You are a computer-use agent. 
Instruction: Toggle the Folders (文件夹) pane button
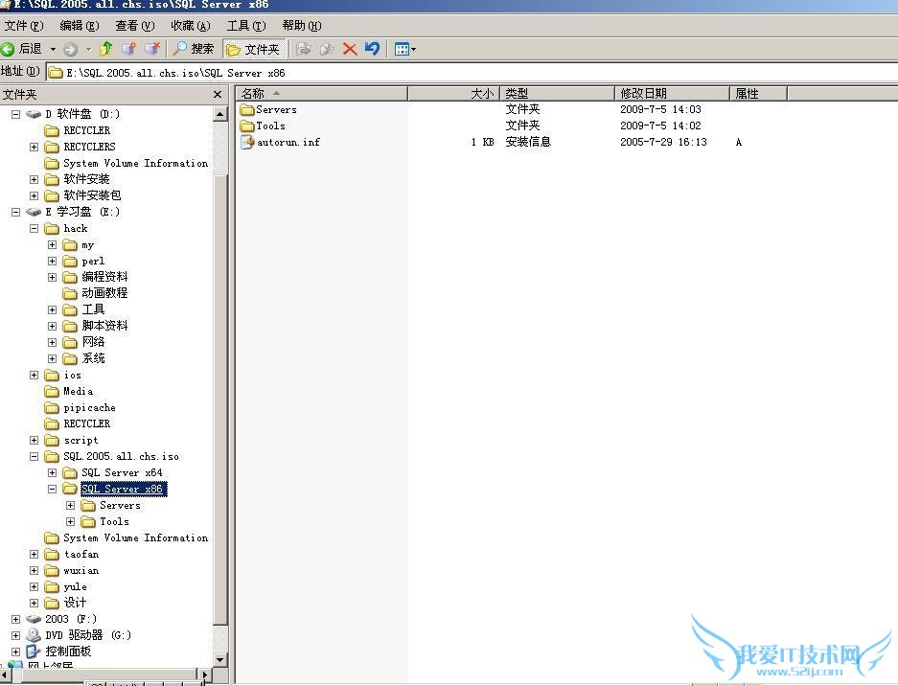point(254,49)
